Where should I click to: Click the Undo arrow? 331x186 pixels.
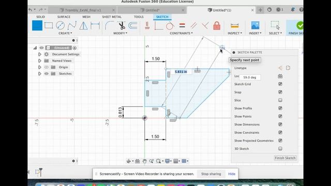31,10
